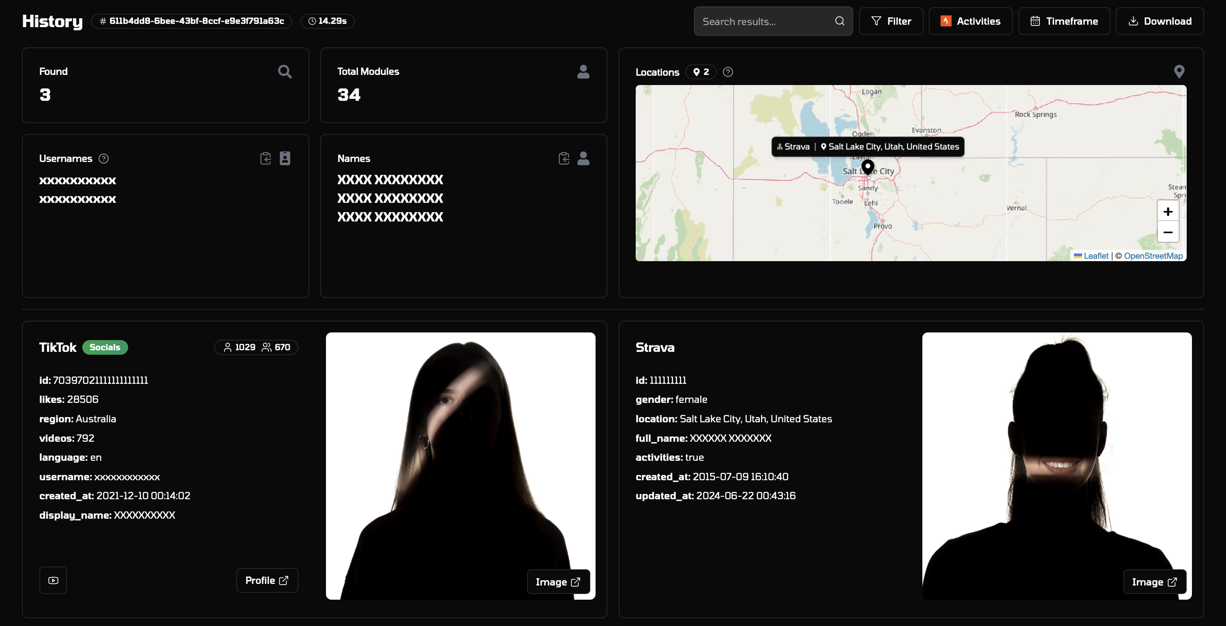1226x626 pixels.
Task: Click the Usernames contact badge icon
Action: (x=285, y=158)
